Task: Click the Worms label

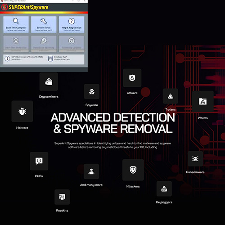Action: coord(203,118)
